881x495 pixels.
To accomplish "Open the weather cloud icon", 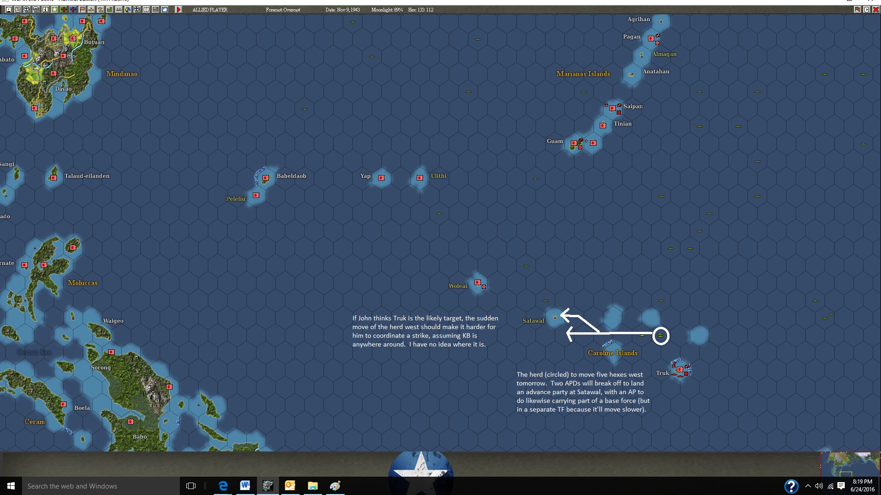I will pos(165,9).
